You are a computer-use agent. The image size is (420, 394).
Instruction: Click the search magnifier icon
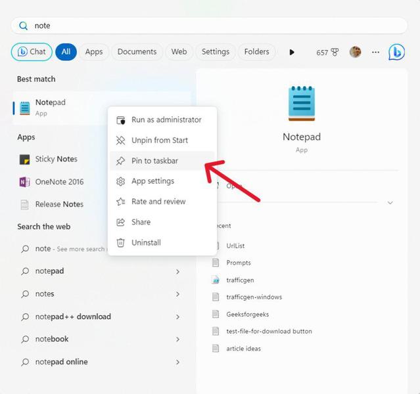23,26
